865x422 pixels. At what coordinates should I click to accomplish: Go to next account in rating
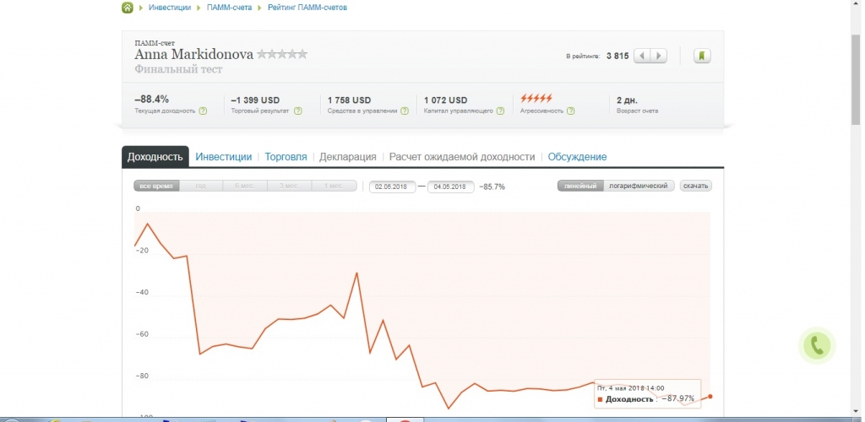tap(659, 56)
